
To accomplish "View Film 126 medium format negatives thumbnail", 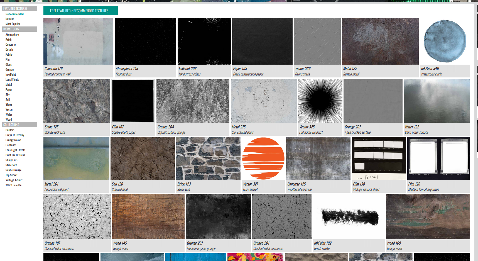I will [x=438, y=158].
